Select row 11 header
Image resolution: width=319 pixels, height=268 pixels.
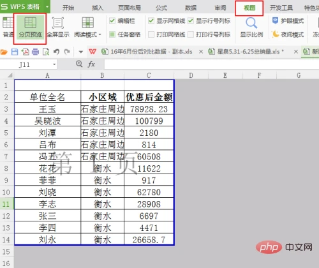[x=6, y=204]
